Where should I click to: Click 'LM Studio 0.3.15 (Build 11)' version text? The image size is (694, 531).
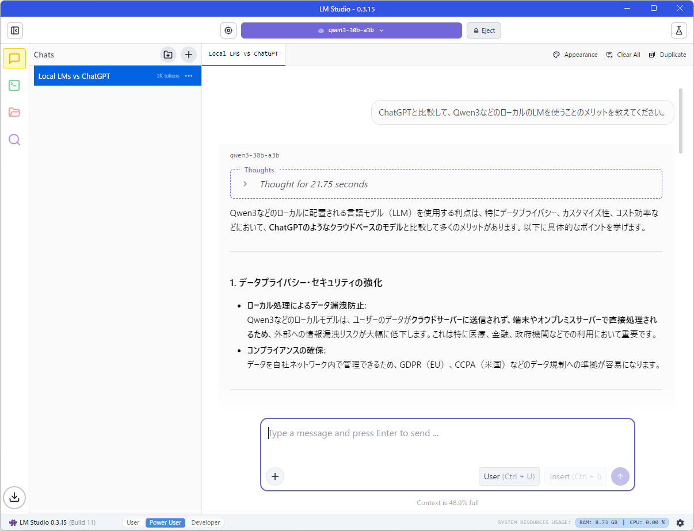(x=58, y=522)
